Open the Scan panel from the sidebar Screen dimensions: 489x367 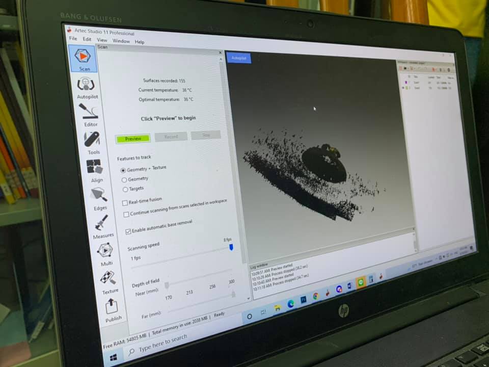coord(83,59)
